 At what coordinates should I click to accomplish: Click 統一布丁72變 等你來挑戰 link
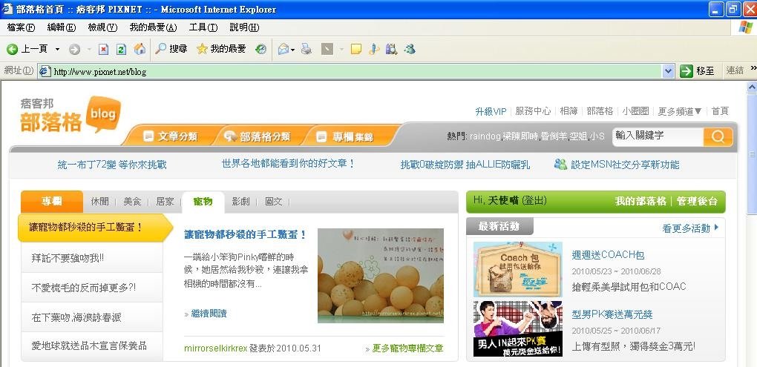coord(112,165)
